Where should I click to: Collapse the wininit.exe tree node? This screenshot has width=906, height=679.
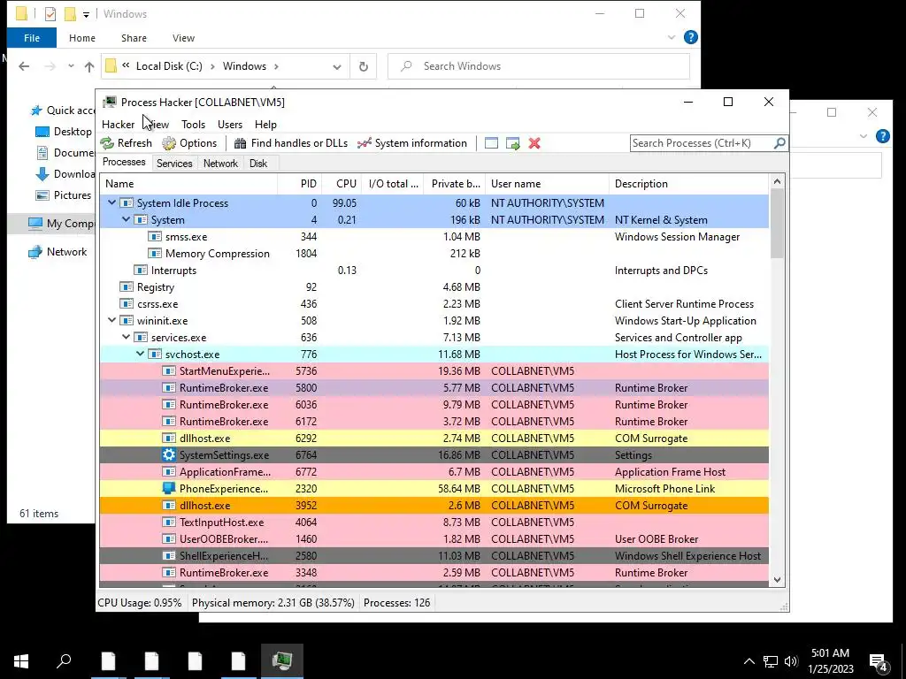click(112, 320)
